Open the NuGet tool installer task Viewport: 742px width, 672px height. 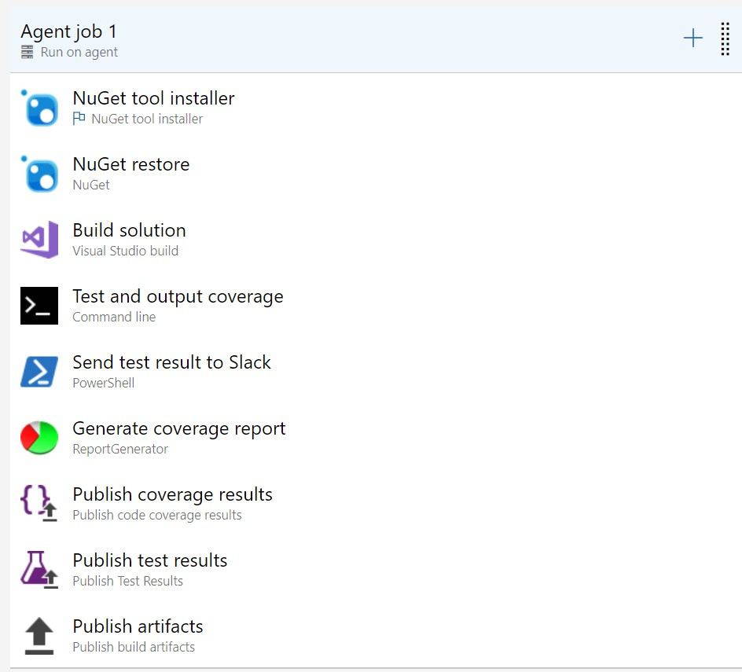click(153, 99)
